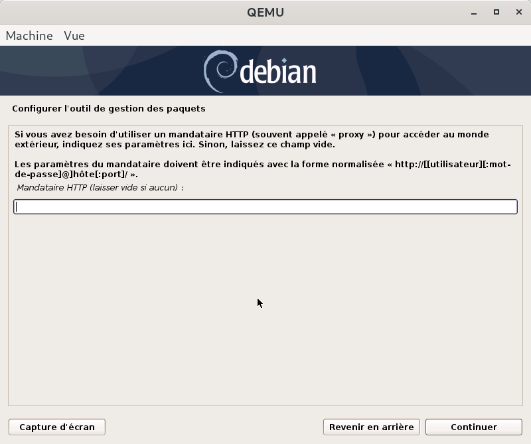531x444 pixels.
Task: Open the Machine menu
Action: click(29, 36)
